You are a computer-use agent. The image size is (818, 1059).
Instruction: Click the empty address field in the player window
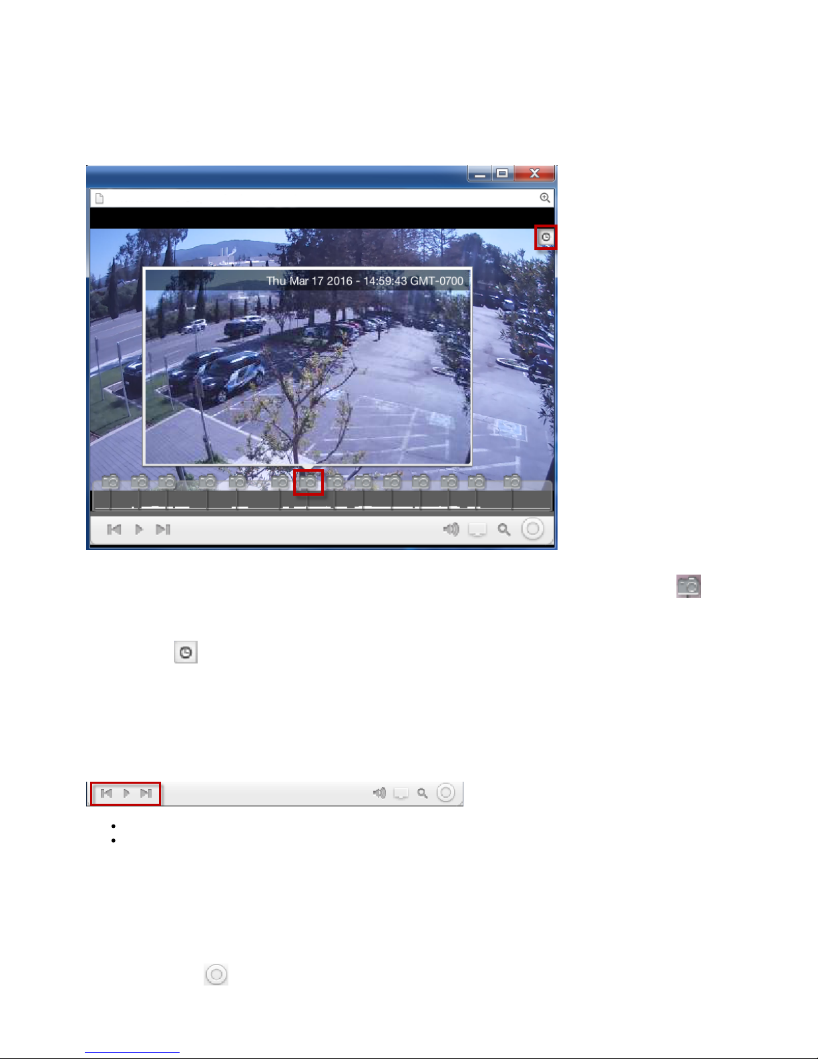pos(322,198)
